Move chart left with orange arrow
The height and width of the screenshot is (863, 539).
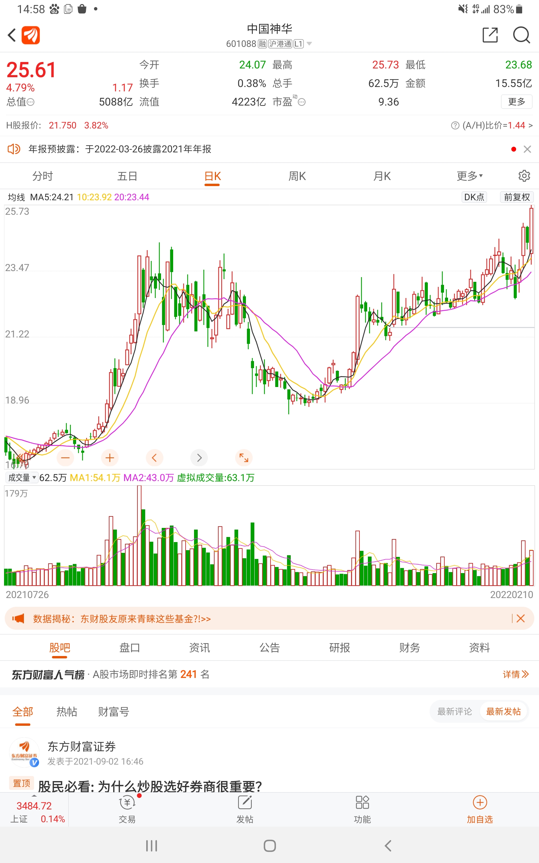(x=154, y=457)
